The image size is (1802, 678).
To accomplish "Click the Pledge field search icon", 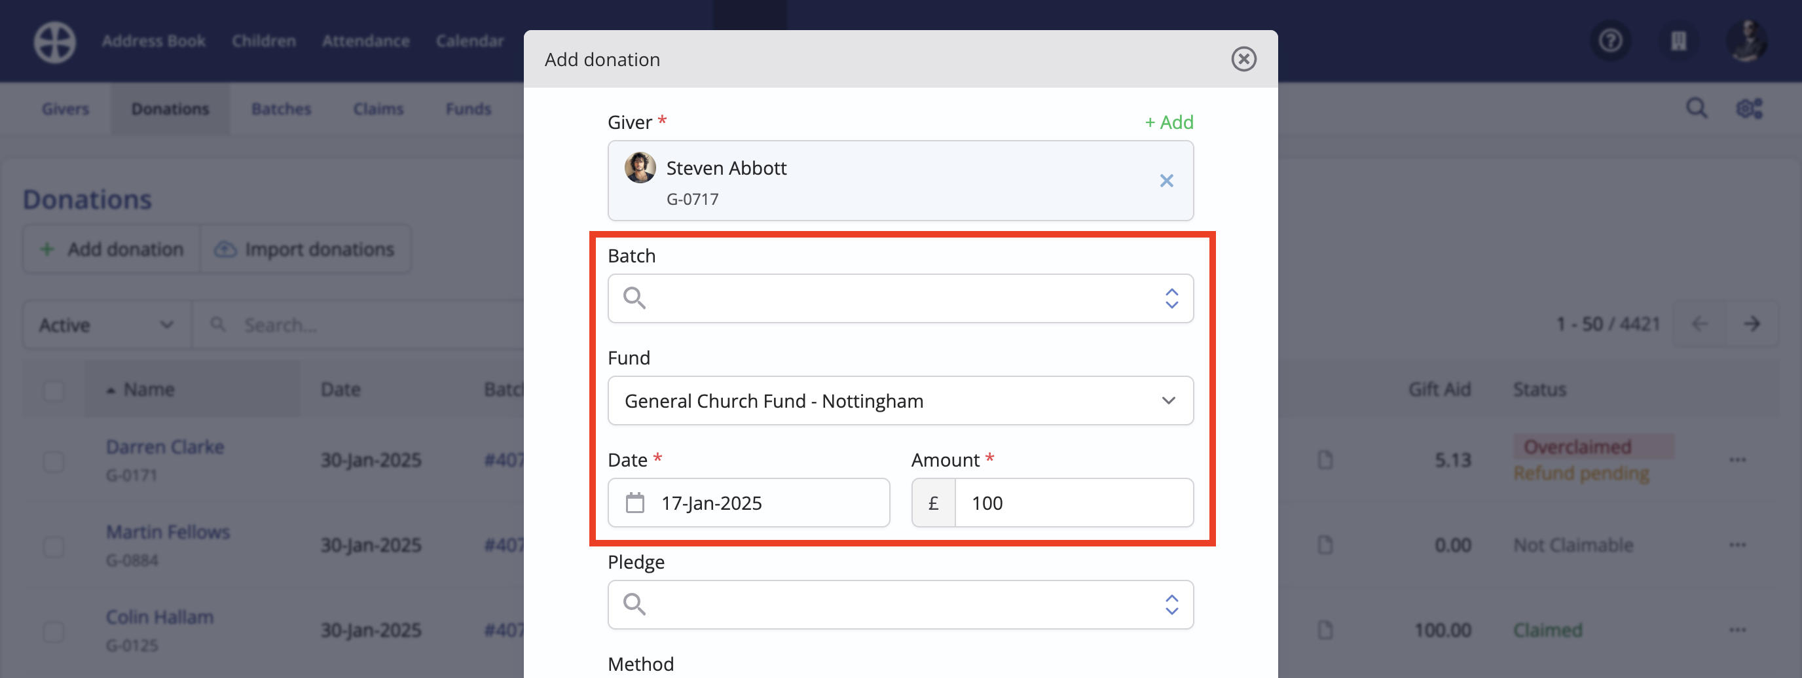I will [x=634, y=605].
